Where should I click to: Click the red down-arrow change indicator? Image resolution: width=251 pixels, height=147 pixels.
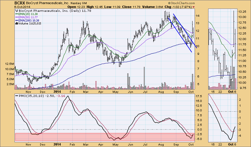(193, 7)
